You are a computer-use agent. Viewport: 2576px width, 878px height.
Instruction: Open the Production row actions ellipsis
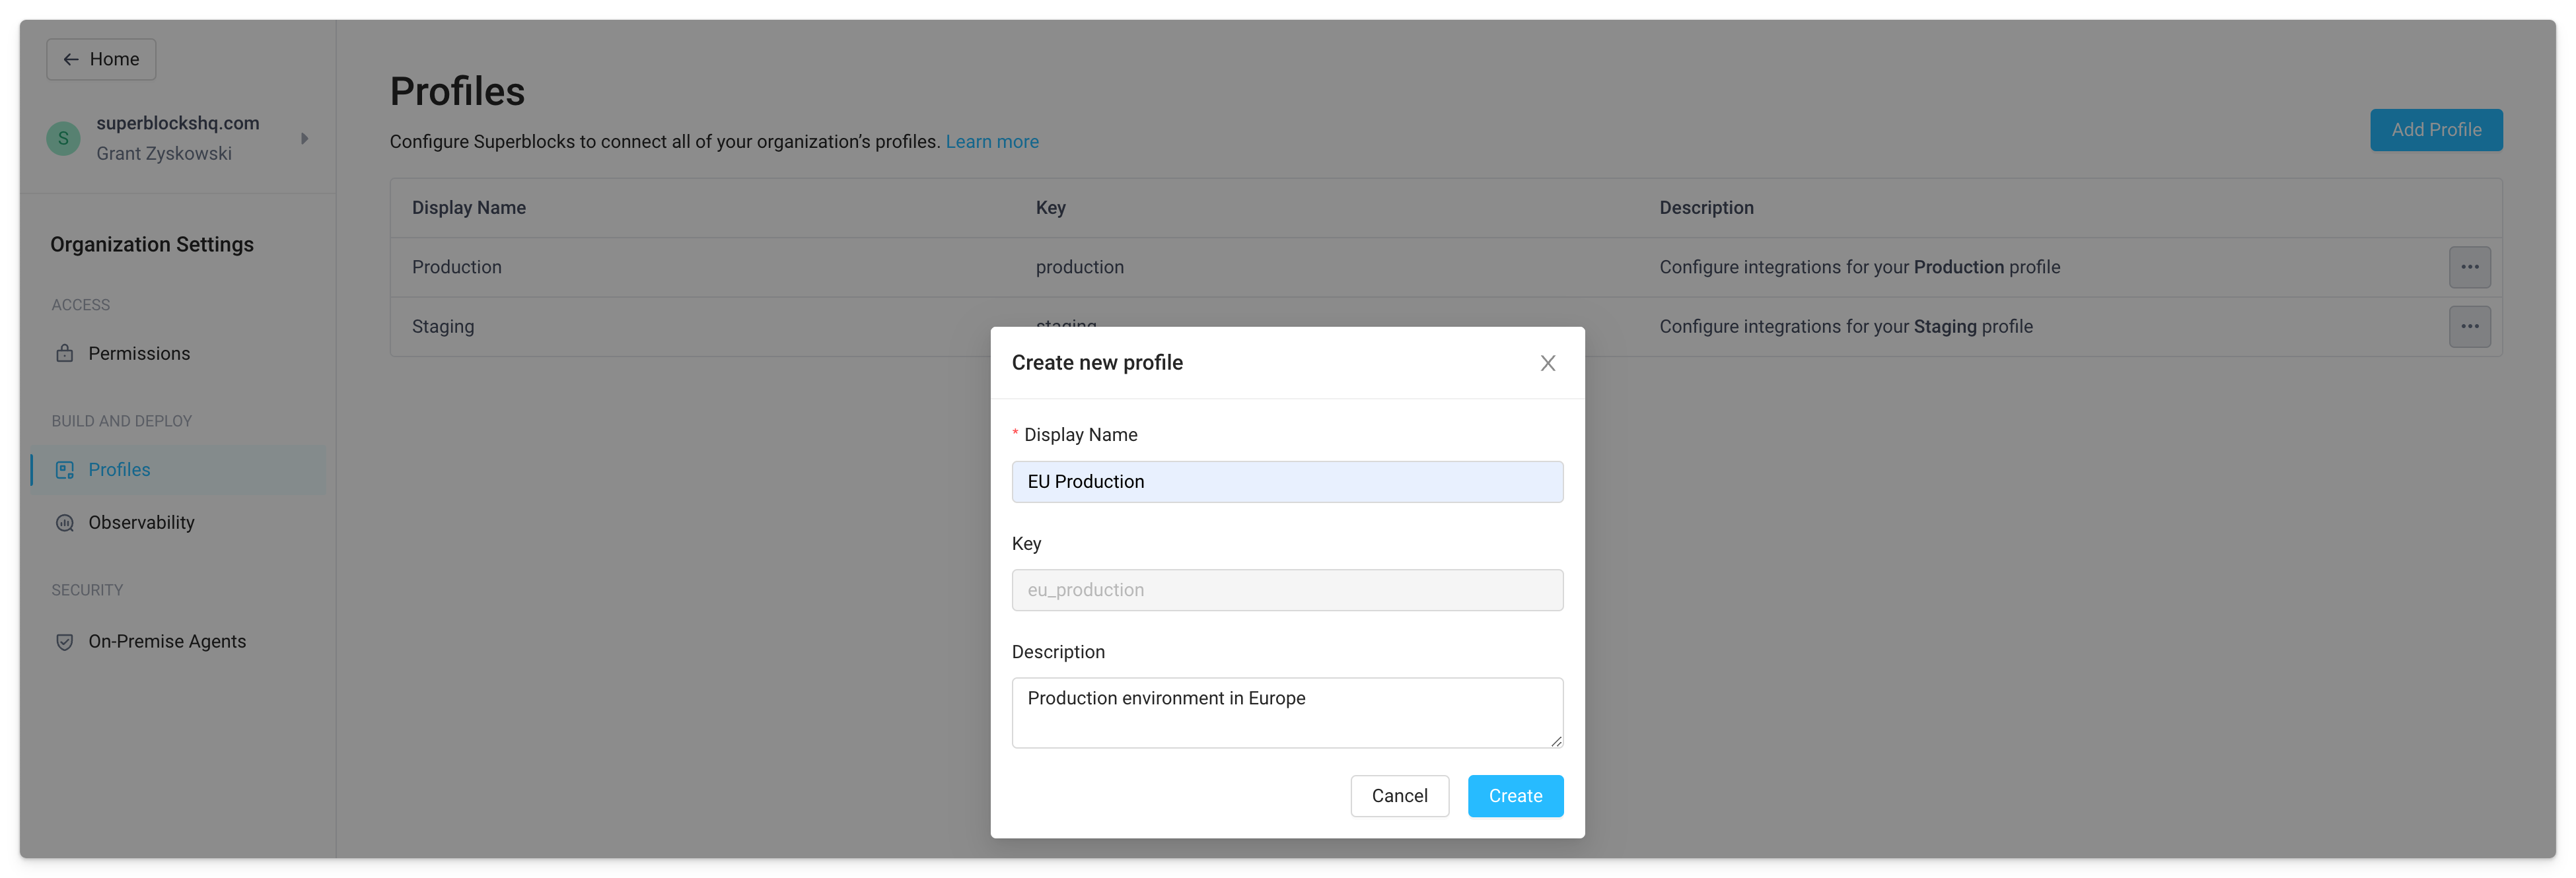pos(2470,267)
